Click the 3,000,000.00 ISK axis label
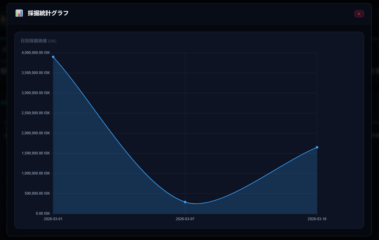Viewport: 379px width, 240px height. pyautogui.click(x=36, y=93)
